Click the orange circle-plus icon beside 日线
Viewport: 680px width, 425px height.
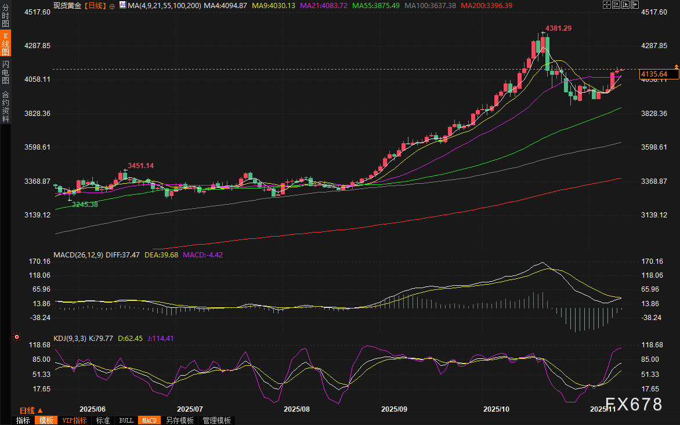(x=113, y=5)
